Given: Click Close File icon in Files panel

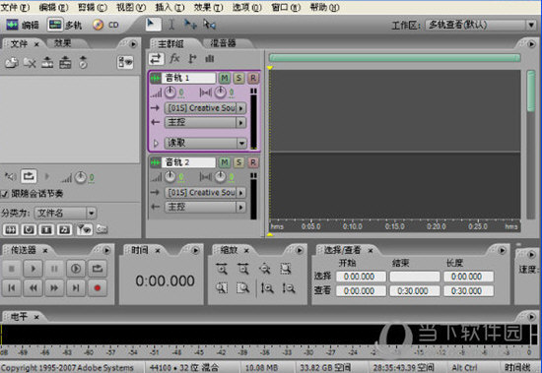Looking at the screenshot, I should pyautogui.click(x=30, y=63).
